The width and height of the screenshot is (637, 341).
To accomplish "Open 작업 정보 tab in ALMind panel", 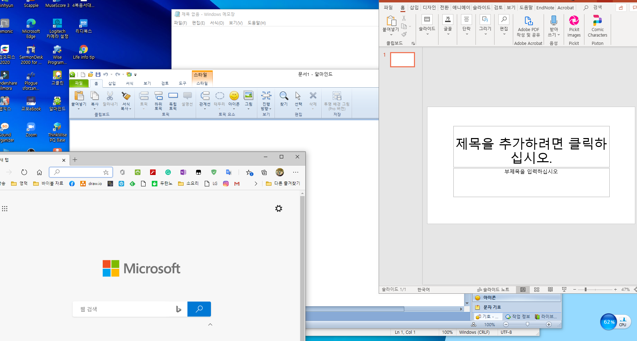I will (518, 316).
